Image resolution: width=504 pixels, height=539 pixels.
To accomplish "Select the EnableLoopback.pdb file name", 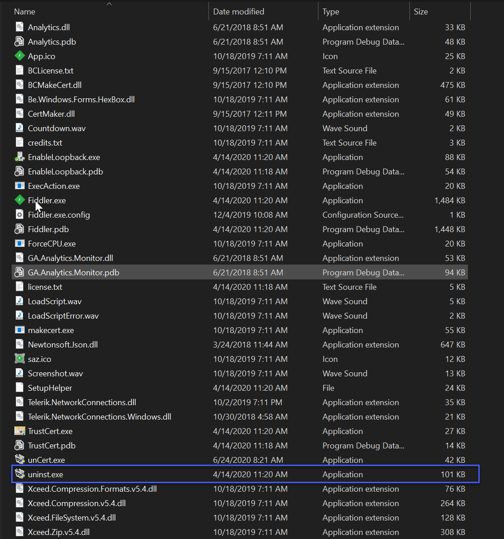I will 66,172.
